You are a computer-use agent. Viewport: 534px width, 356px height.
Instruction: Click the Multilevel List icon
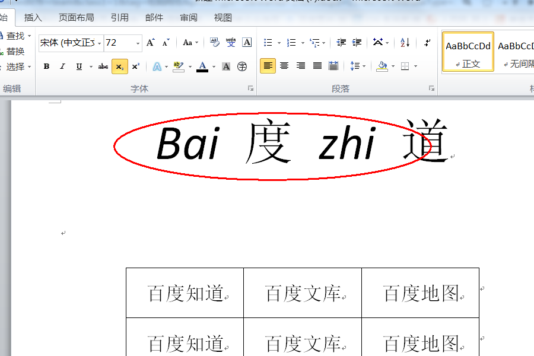pyautogui.click(x=314, y=43)
